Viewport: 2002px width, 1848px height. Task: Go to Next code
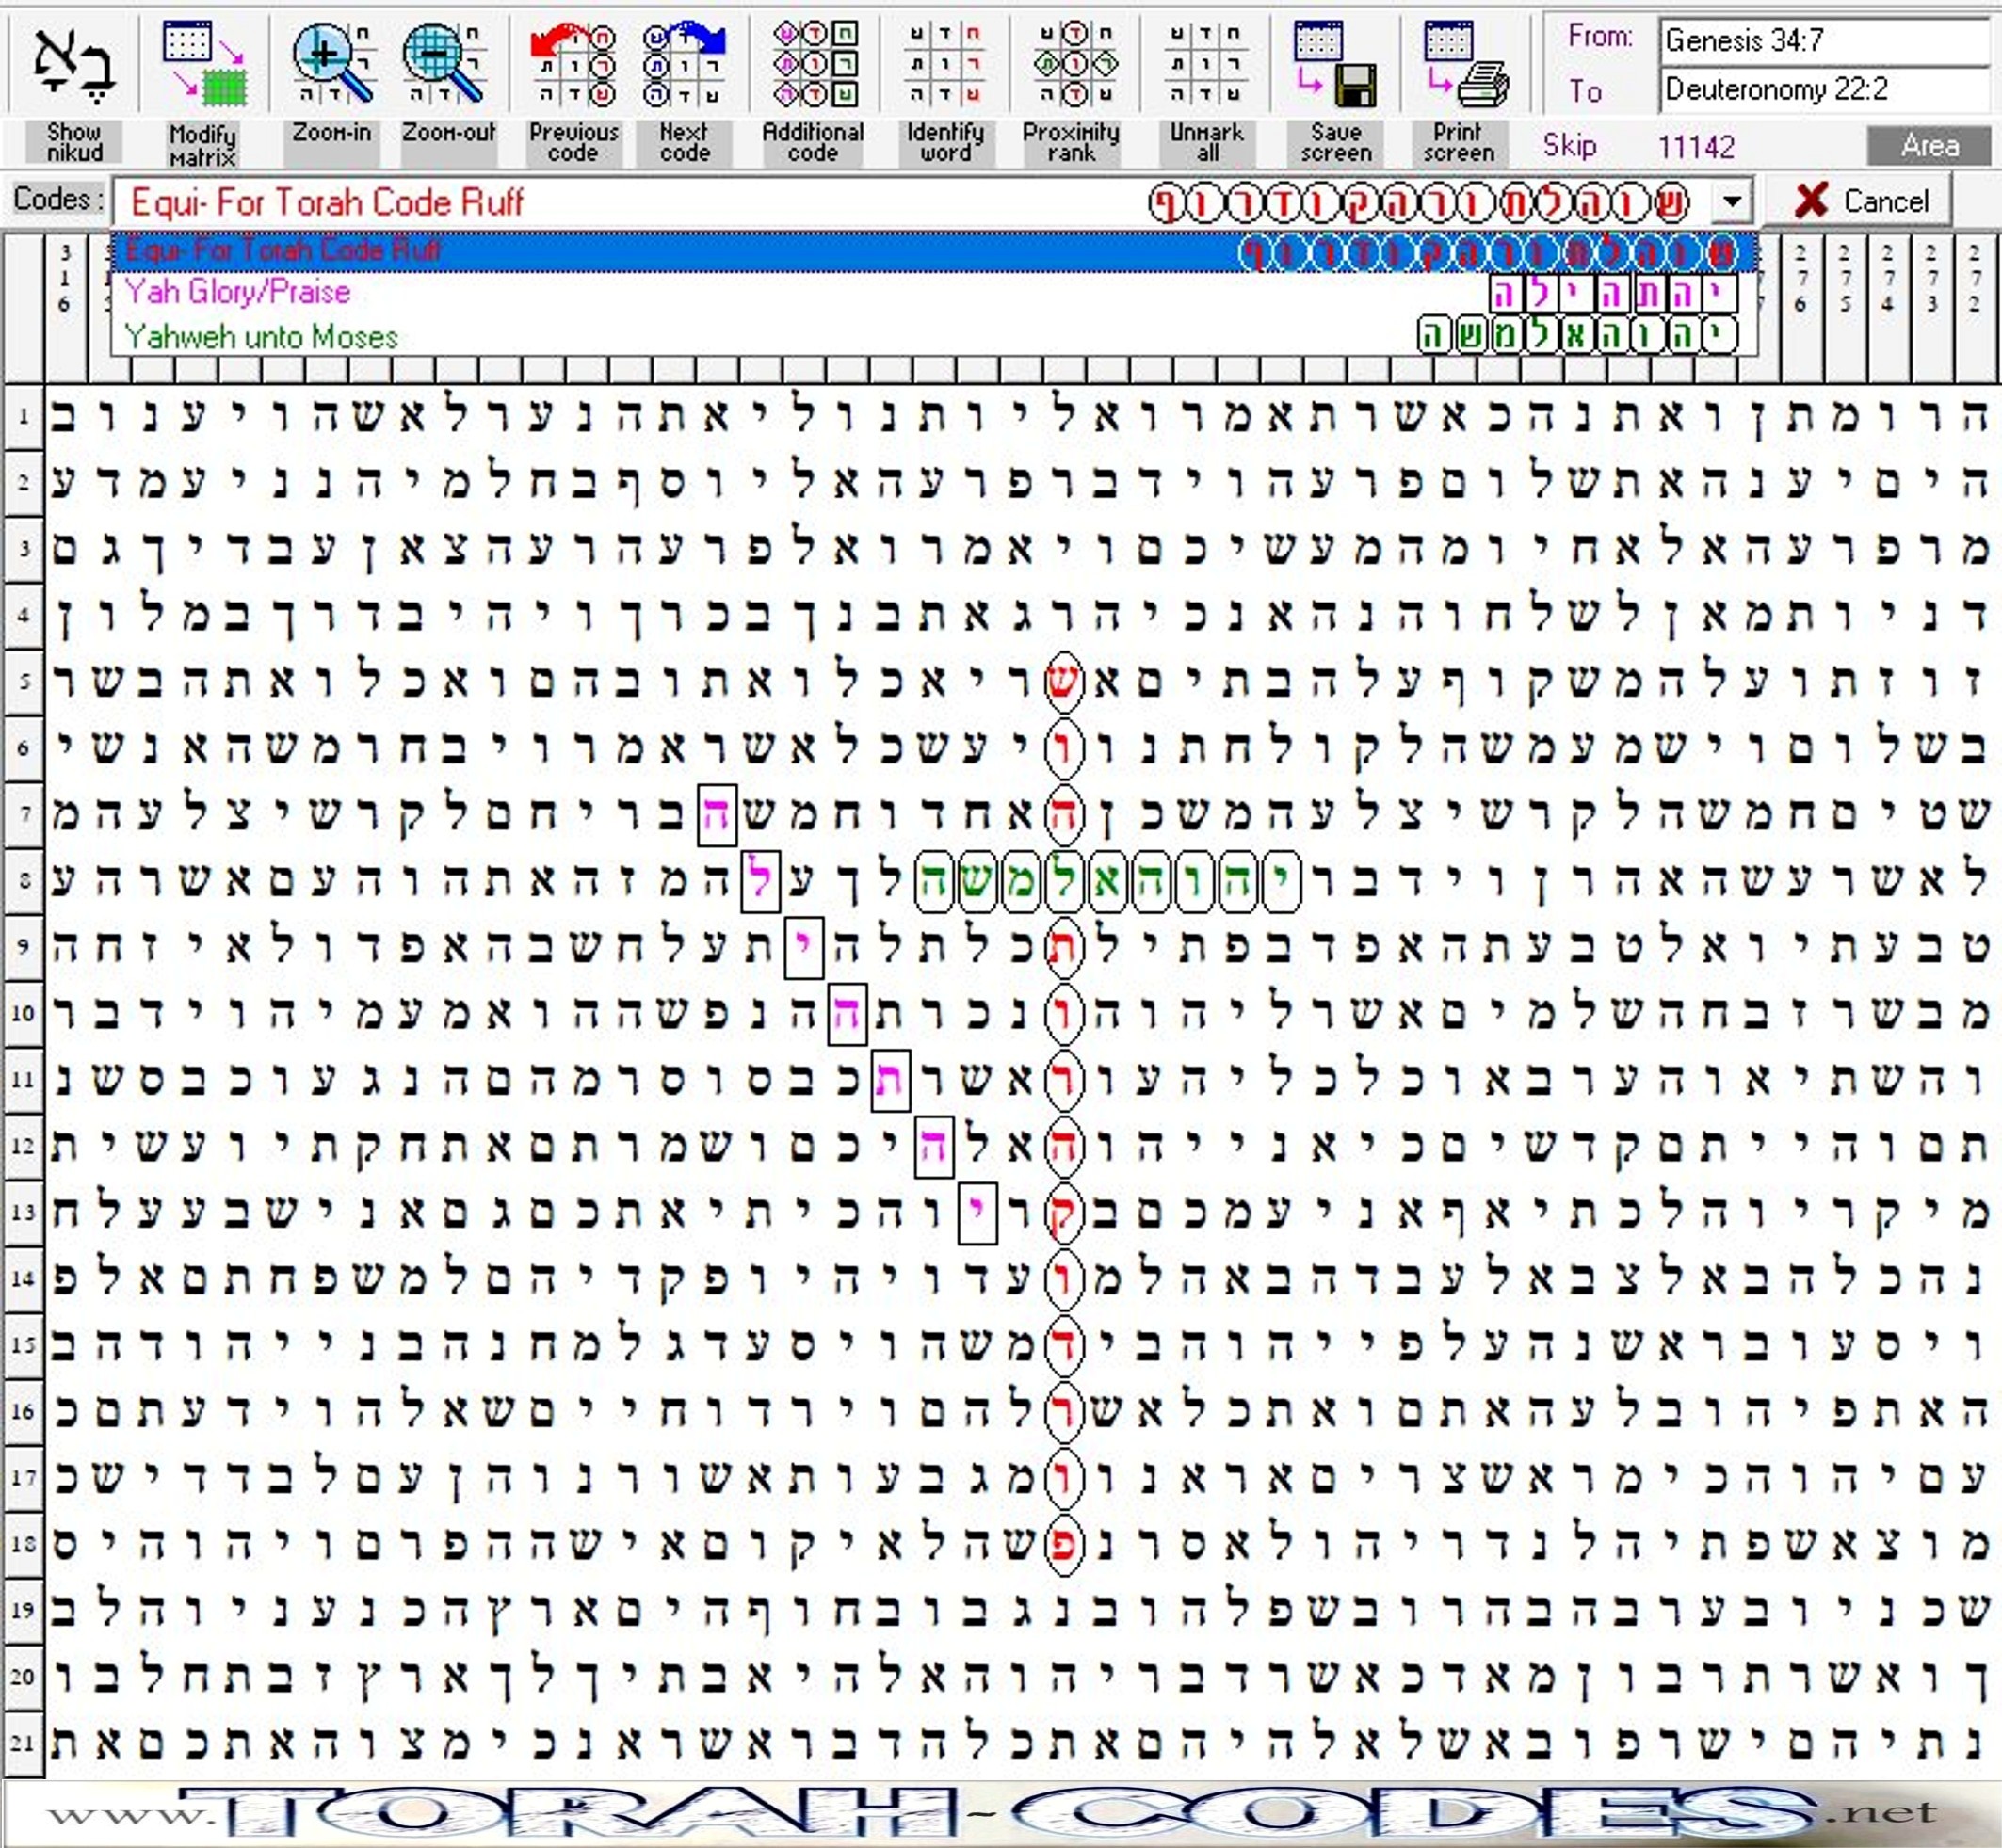685,66
